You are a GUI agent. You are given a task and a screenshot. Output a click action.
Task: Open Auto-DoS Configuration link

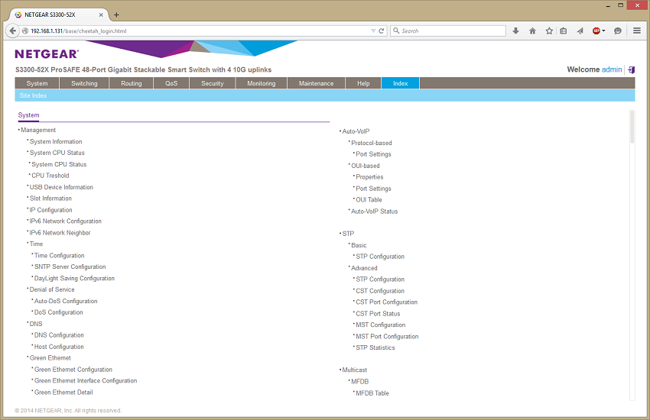click(x=66, y=301)
